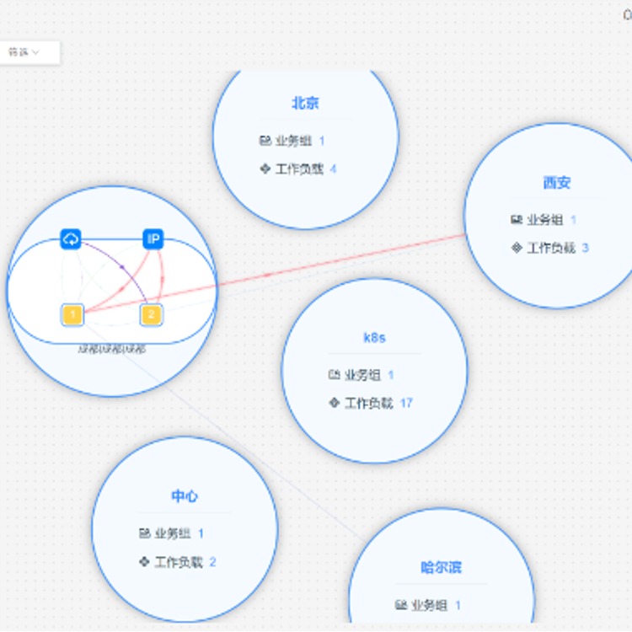Click the 业务组 icon in 哈尔滨
The height and width of the screenshot is (632, 632).
(400, 605)
